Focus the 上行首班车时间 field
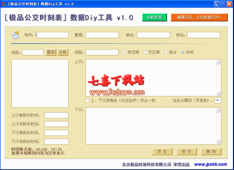This screenshot has height=170, width=234. 57,115
